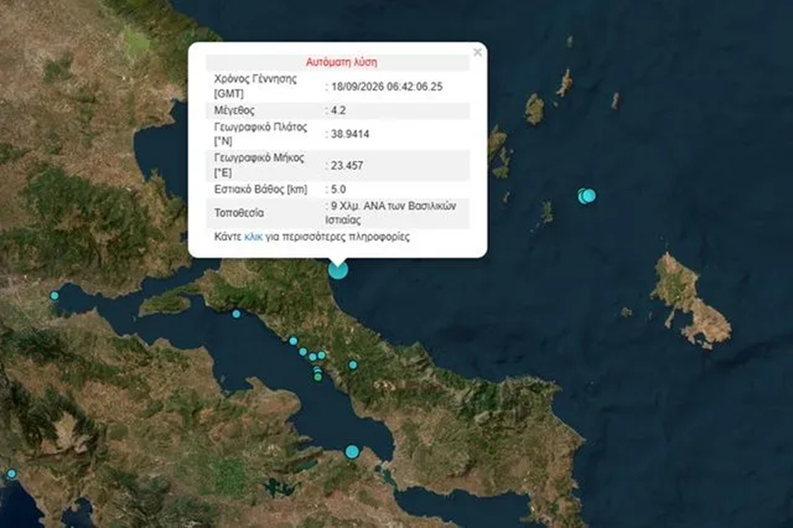This screenshot has width=793, height=528.
Task: Select the earthquake marker pair east of the Sporades islets
Action: coord(586,195)
